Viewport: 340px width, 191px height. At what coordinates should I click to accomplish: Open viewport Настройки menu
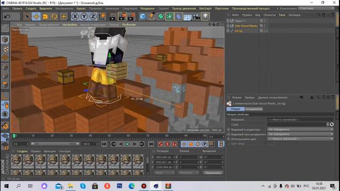[x=70, y=24]
